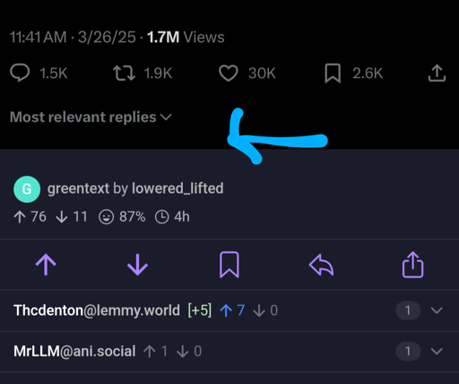This screenshot has height=384, width=459.
Task: Upvote Thcdenton's comment blue arrow
Action: click(x=226, y=310)
